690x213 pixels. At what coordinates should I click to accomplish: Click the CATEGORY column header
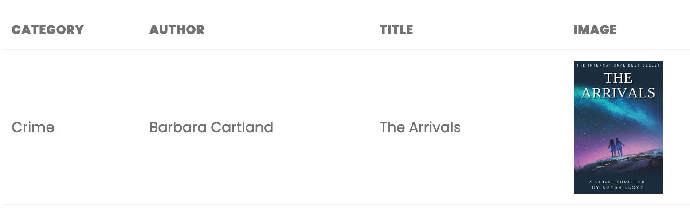tap(47, 30)
